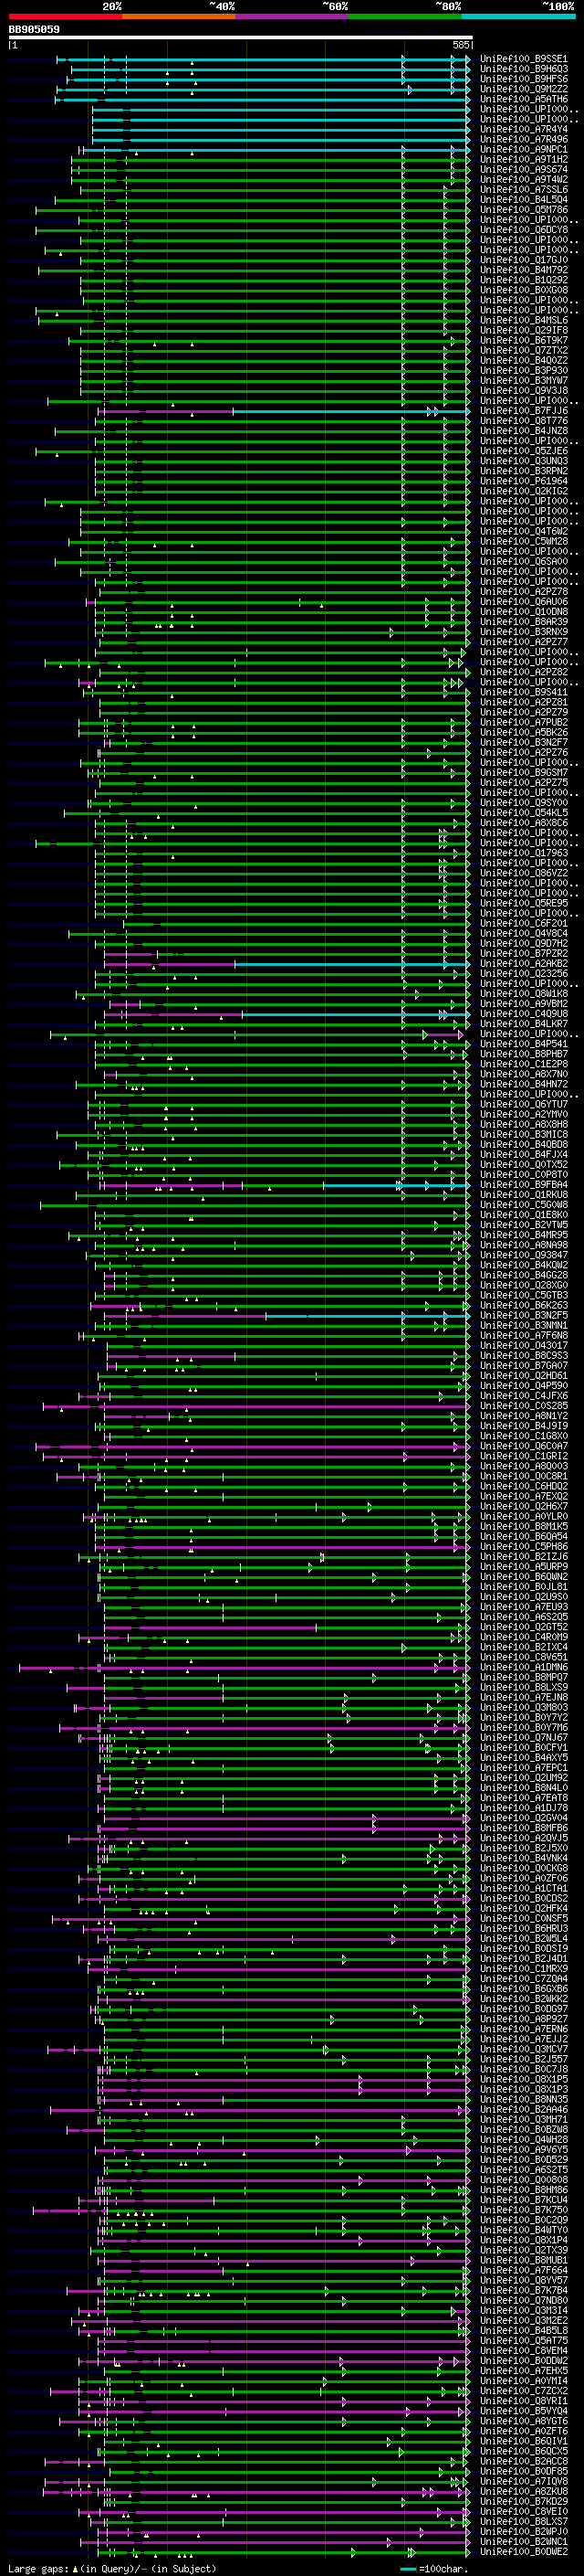Select hit label UniRef100_C6F2Q1
The image size is (584, 2576).
pos(524,923)
